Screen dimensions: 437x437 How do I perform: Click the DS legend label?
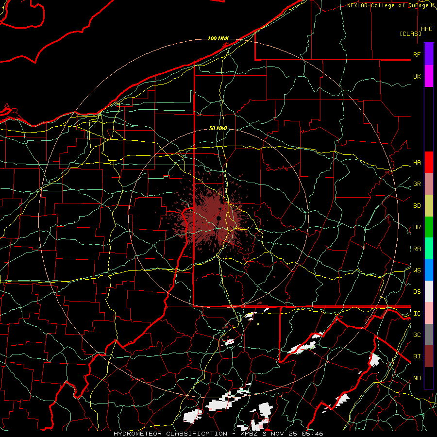coord(417,292)
